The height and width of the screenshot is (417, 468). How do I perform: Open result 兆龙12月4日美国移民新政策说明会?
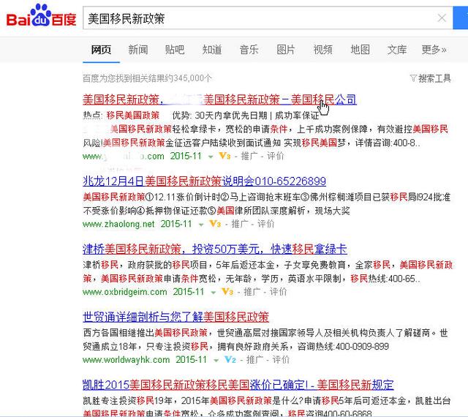pos(204,181)
